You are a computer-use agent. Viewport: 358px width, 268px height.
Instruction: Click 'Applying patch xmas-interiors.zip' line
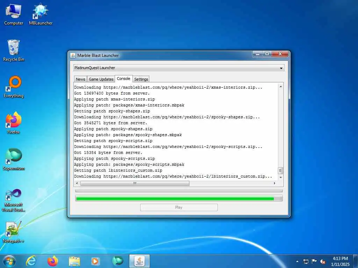tap(114, 99)
